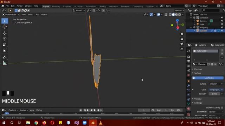Toggle the camera view icon
Screen dimensions: 225x126
pyautogui.click(x=182, y=44)
